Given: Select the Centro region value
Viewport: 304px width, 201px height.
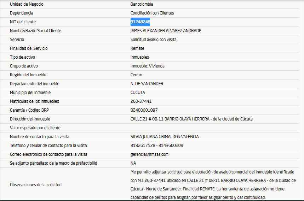Looking at the screenshot, I should point(136,75).
